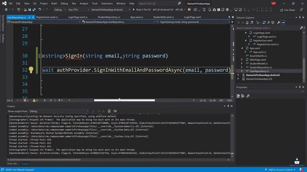This screenshot has height=172, width=307.
Task: Click the navigate forward arrow below editor
Action: [51, 100]
